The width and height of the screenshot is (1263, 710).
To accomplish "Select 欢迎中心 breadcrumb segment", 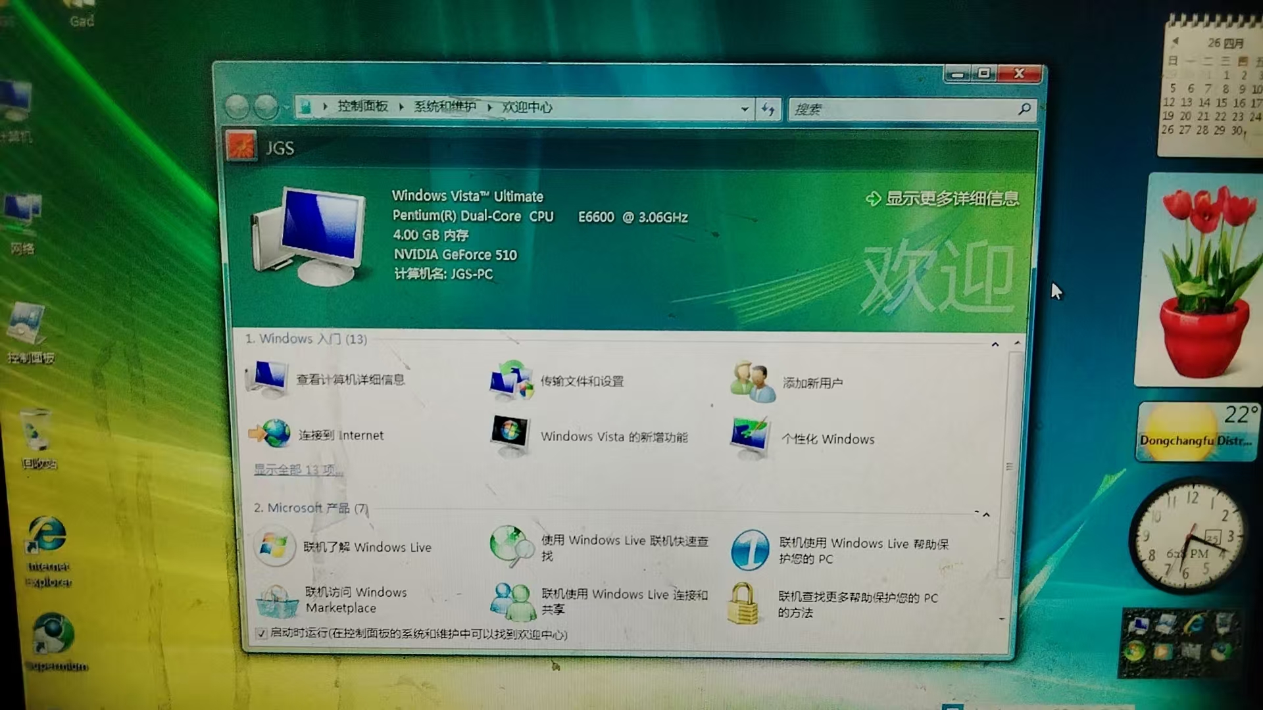I will pyautogui.click(x=527, y=107).
